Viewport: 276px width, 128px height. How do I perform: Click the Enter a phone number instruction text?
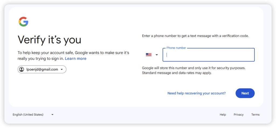(x=195, y=36)
